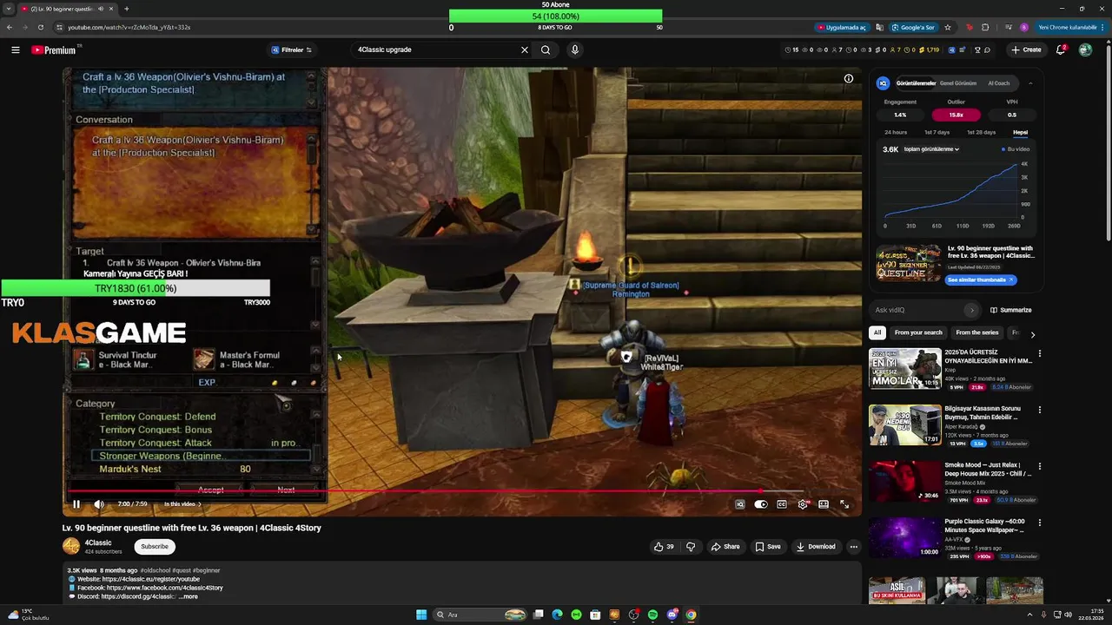Click the Ask vidIQ input field
The height and width of the screenshot is (625, 1112).
point(918,310)
